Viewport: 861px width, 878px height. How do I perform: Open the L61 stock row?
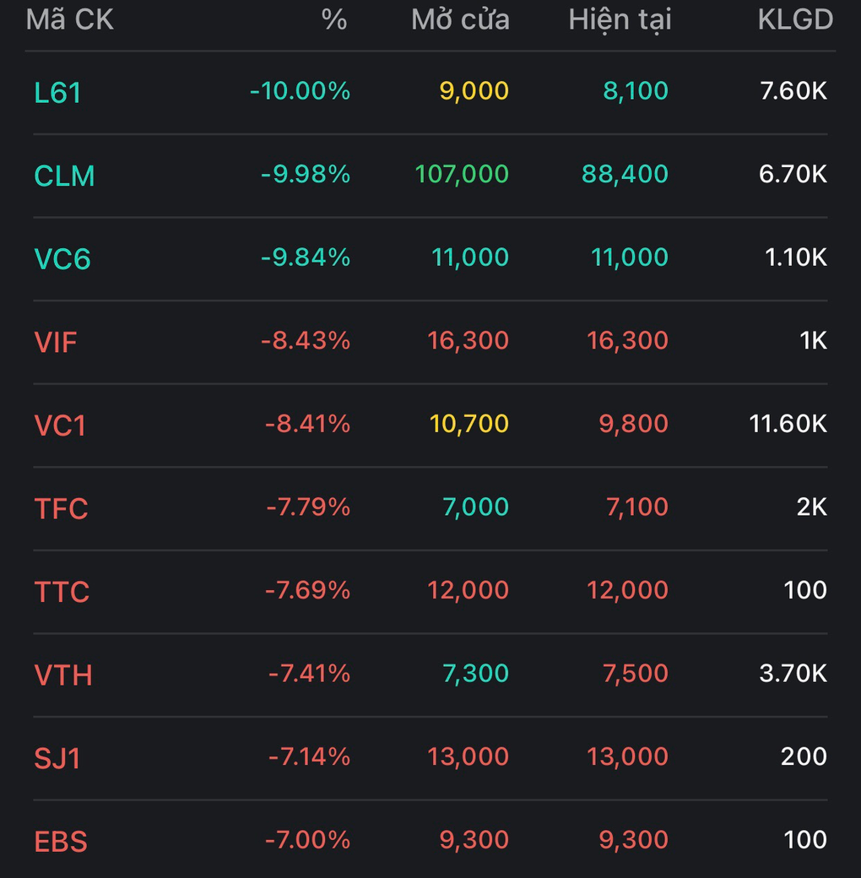point(57,92)
